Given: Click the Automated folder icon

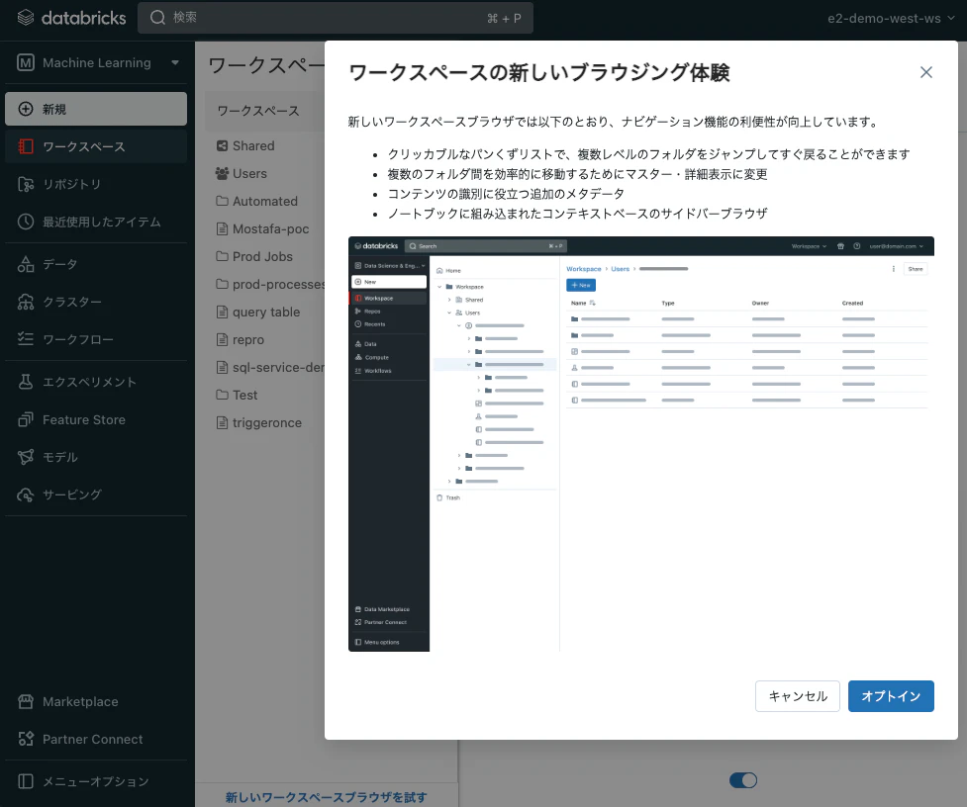Looking at the screenshot, I should tap(222, 201).
